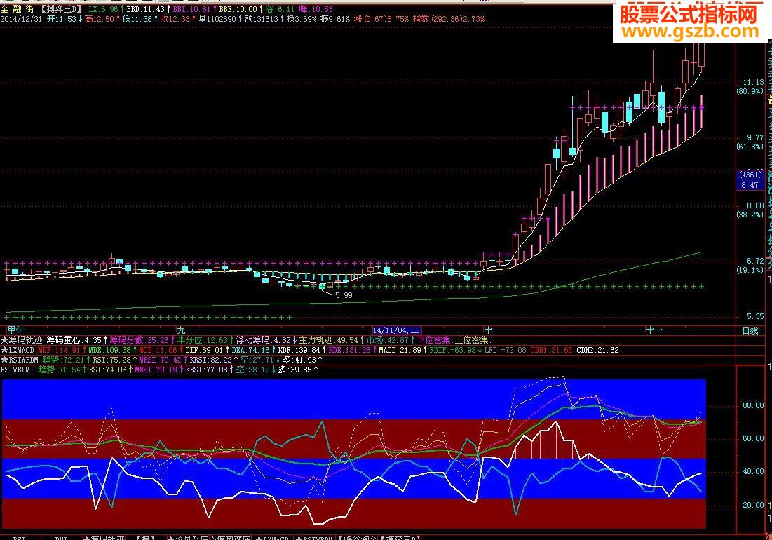Click the 筹码重心:4.35 value
The image size is (772, 540).
click(74, 340)
